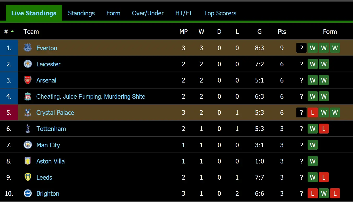Click the Brighton crest icon
Screen dimensions: 353x202
28,193
